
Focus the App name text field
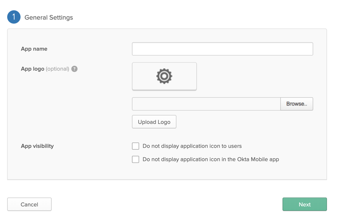point(222,49)
